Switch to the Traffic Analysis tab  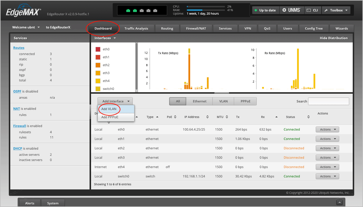click(136, 28)
